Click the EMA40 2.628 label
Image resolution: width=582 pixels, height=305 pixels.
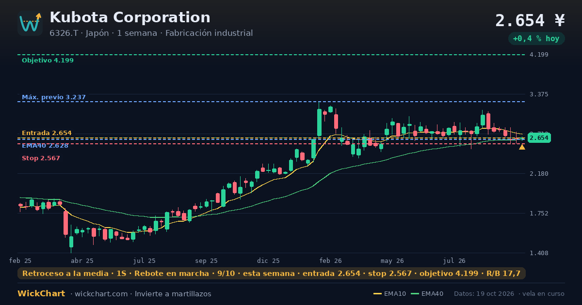click(45, 146)
